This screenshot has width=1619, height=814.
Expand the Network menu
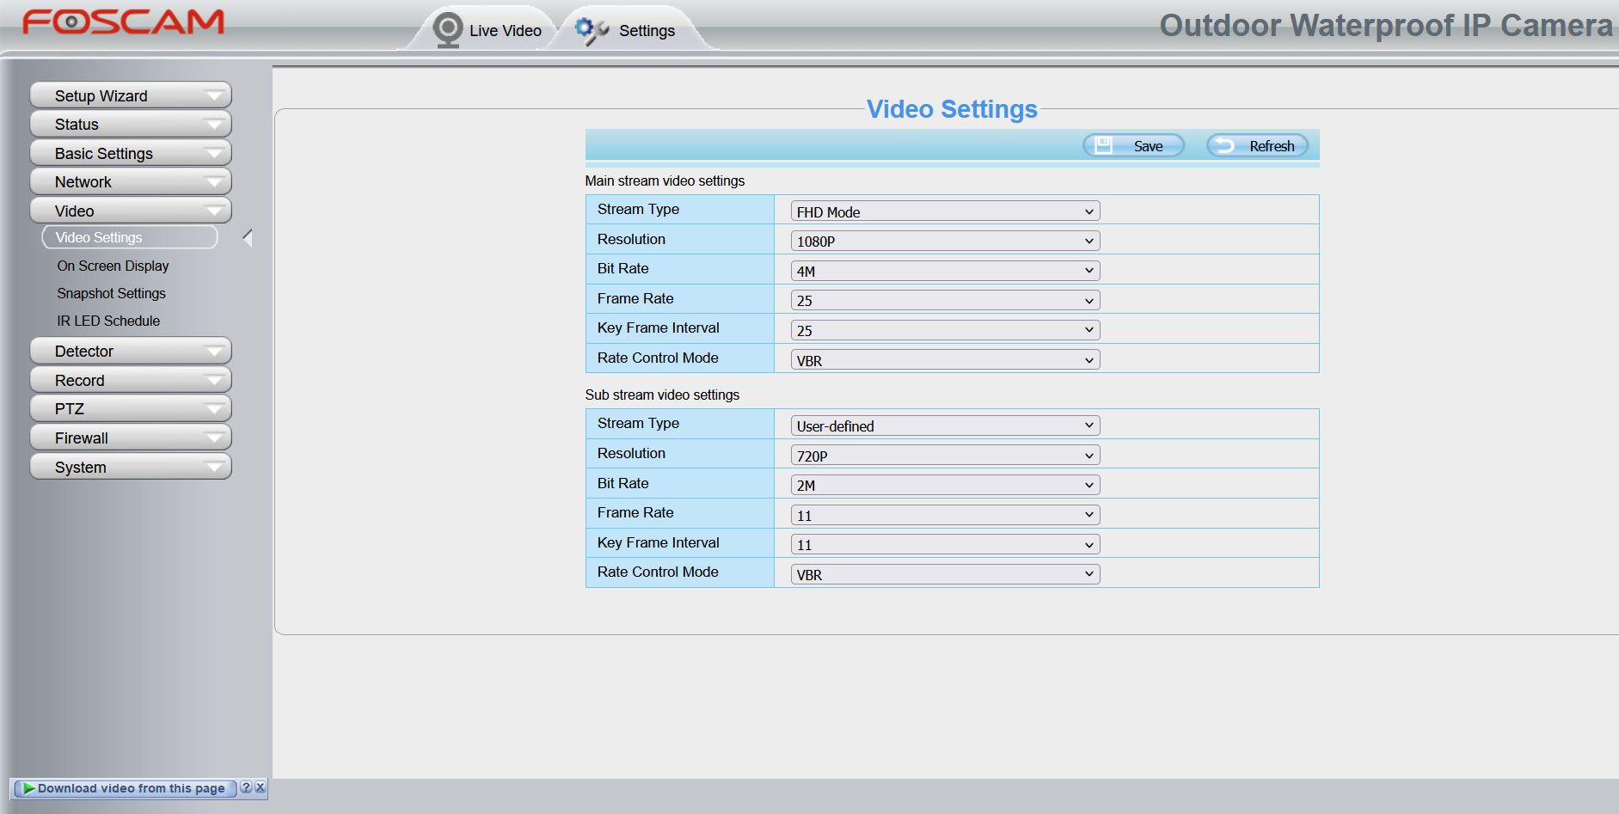[131, 181]
